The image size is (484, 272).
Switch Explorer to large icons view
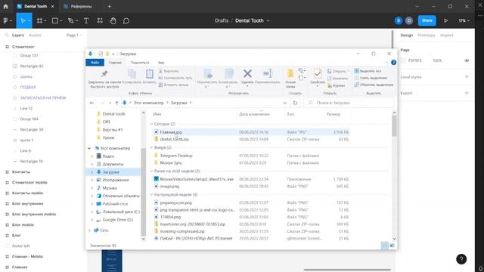[x=392, y=246]
